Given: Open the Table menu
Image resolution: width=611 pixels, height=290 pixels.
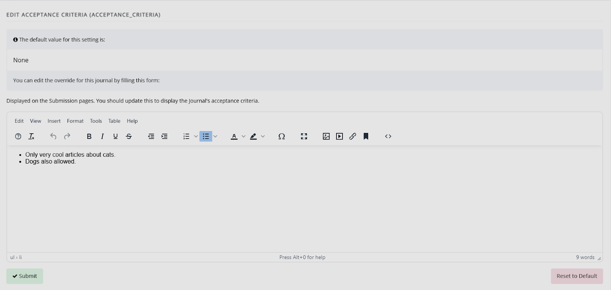Looking at the screenshot, I should 114,121.
